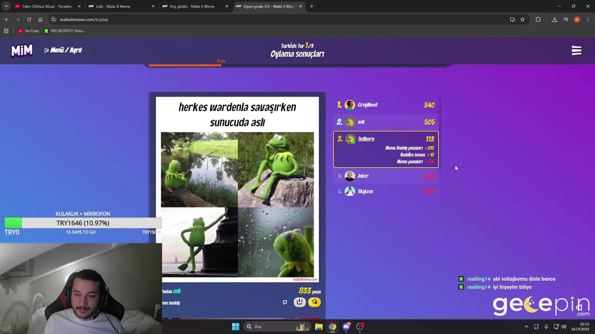Click the gray save meme button

tap(300, 302)
